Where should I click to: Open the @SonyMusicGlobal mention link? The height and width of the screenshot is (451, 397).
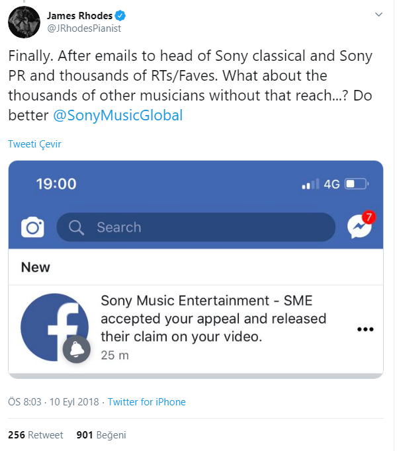pyautogui.click(x=117, y=115)
